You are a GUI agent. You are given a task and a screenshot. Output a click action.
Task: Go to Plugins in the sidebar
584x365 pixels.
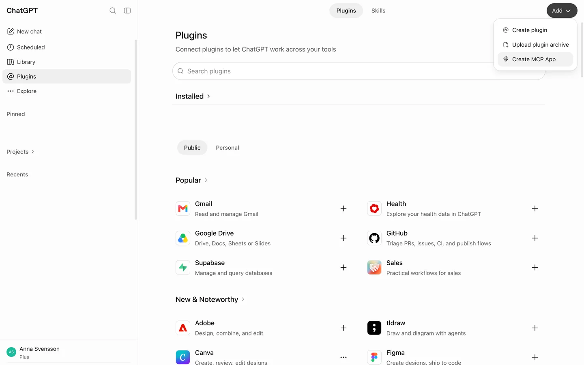pyautogui.click(x=67, y=76)
